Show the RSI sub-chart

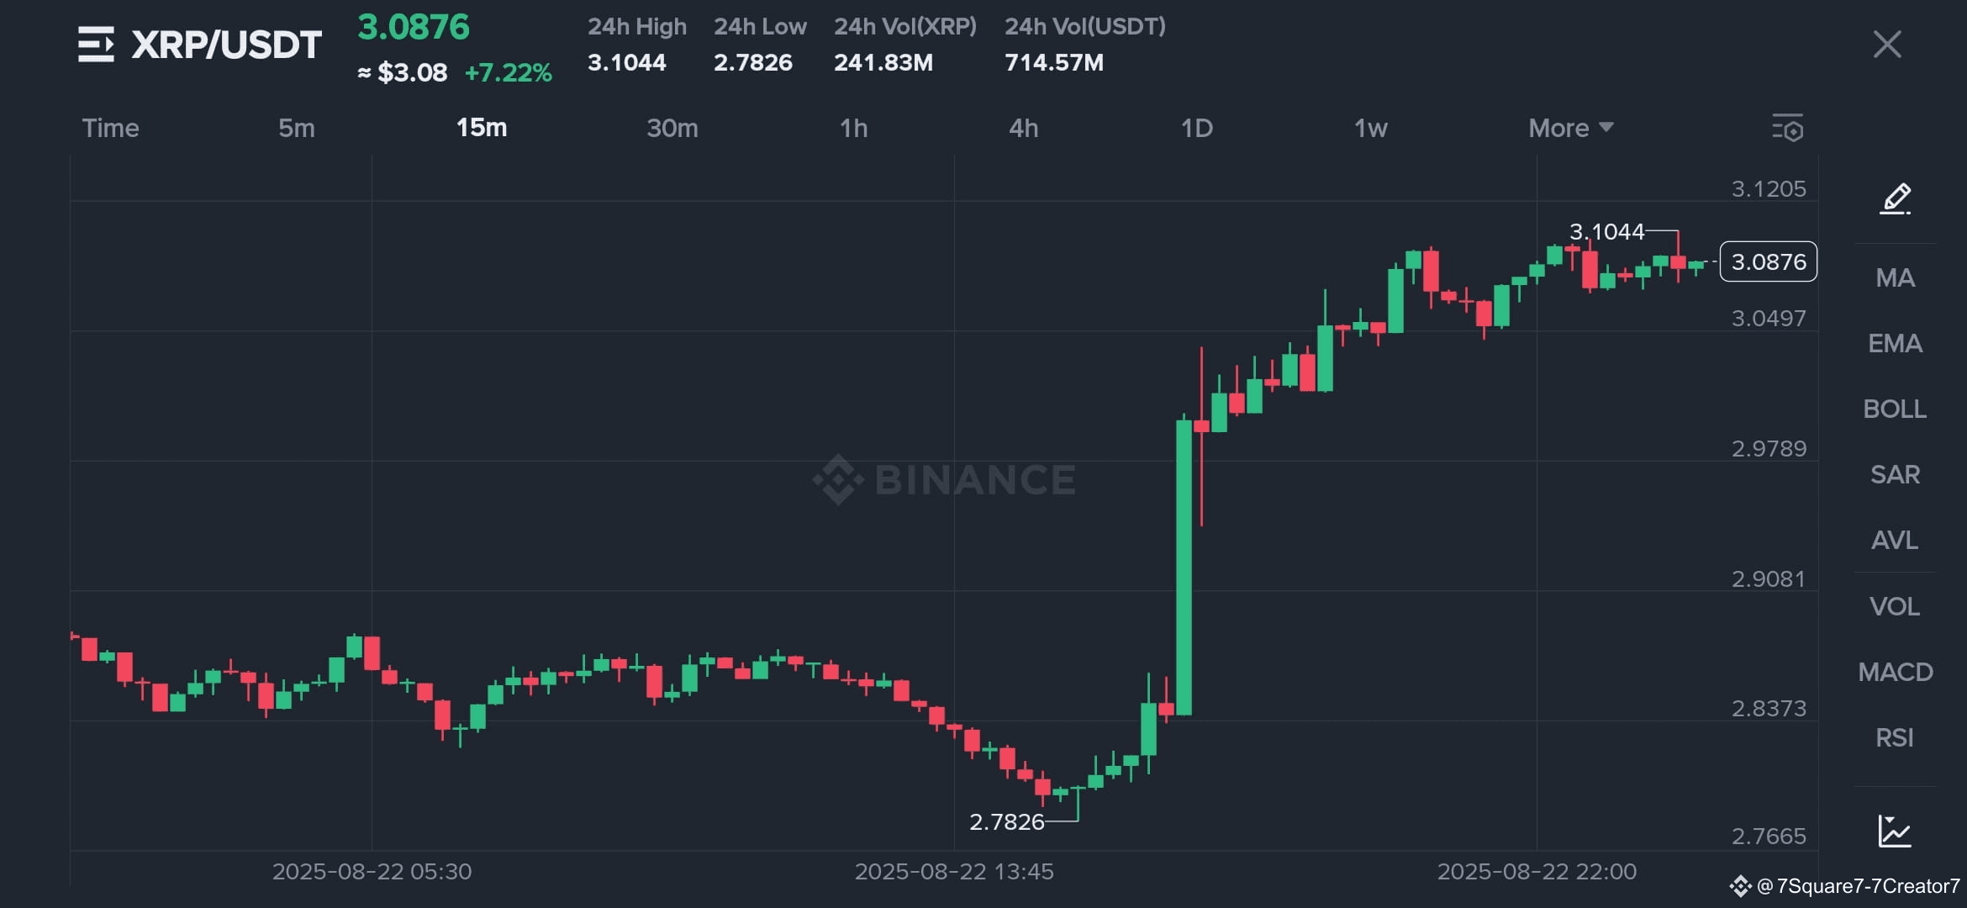pos(1895,737)
